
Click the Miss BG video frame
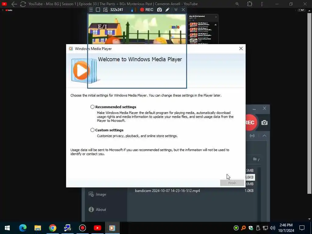(x=137, y=29)
